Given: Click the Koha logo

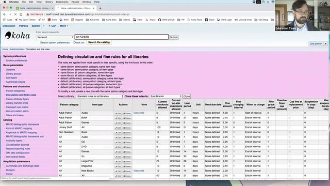Looking at the screenshot, I should [x=18, y=36].
